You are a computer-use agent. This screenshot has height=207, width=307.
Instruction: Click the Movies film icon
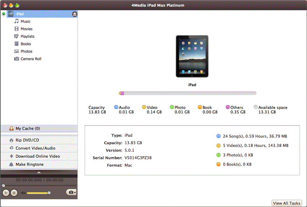(x=17, y=29)
